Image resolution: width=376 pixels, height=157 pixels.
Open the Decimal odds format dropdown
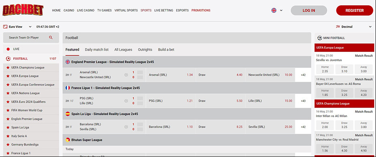coord(354,27)
